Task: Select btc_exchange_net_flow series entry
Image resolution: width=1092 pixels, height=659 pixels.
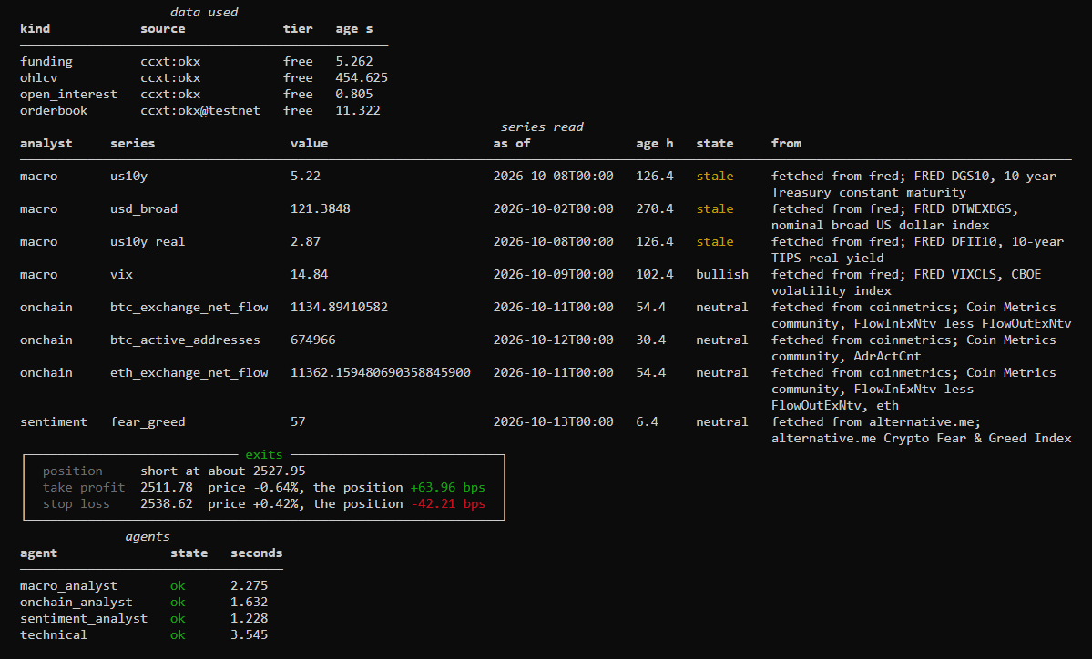Action: pos(189,307)
